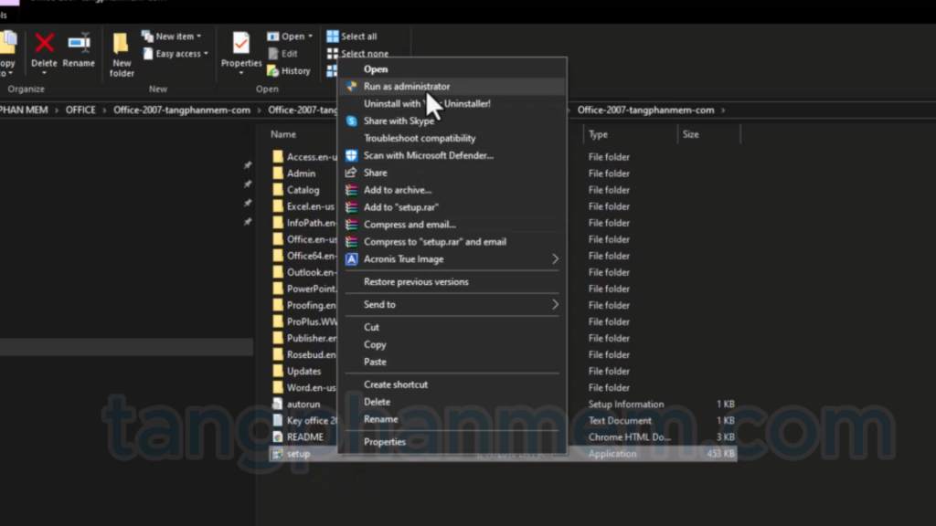936x526 pixels.
Task: Open History from the ribbon
Action: pos(289,71)
